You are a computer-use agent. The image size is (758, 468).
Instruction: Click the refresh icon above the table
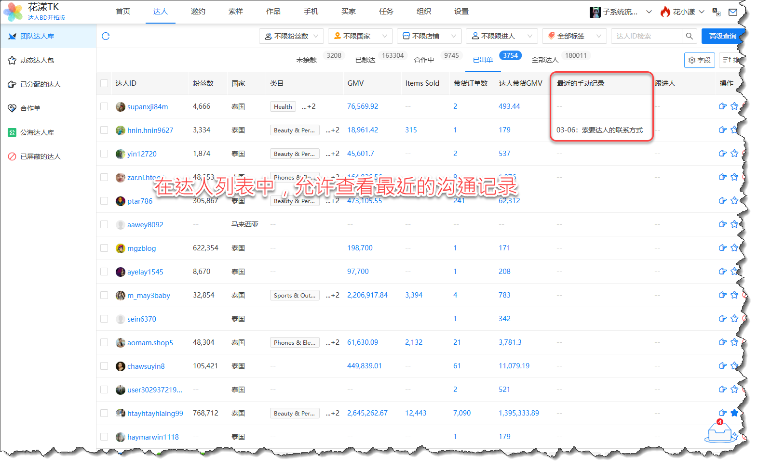(106, 36)
